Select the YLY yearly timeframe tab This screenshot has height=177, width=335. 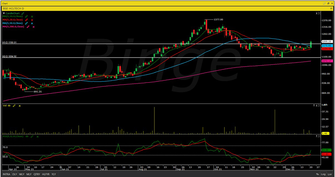pyautogui.click(x=54, y=174)
